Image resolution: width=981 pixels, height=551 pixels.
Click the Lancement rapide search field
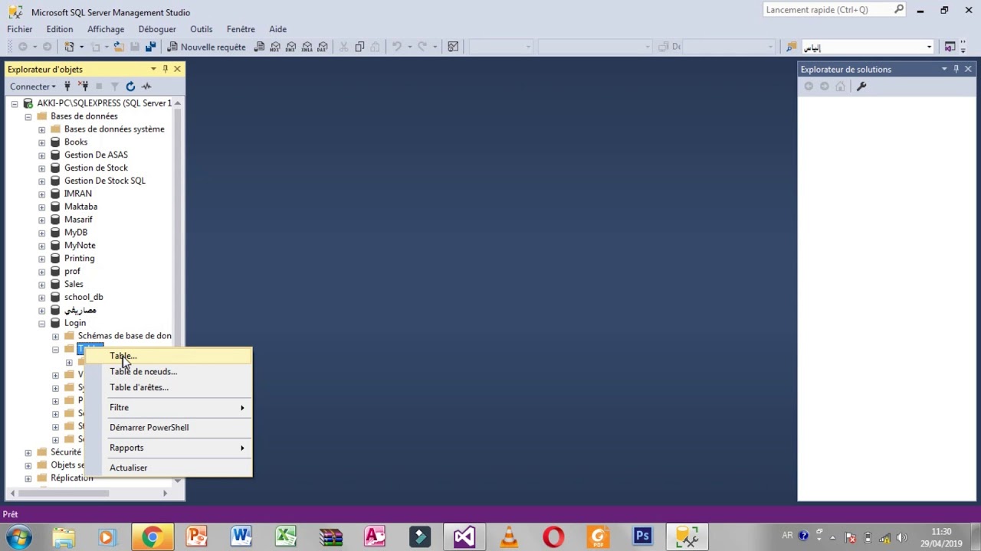click(828, 10)
